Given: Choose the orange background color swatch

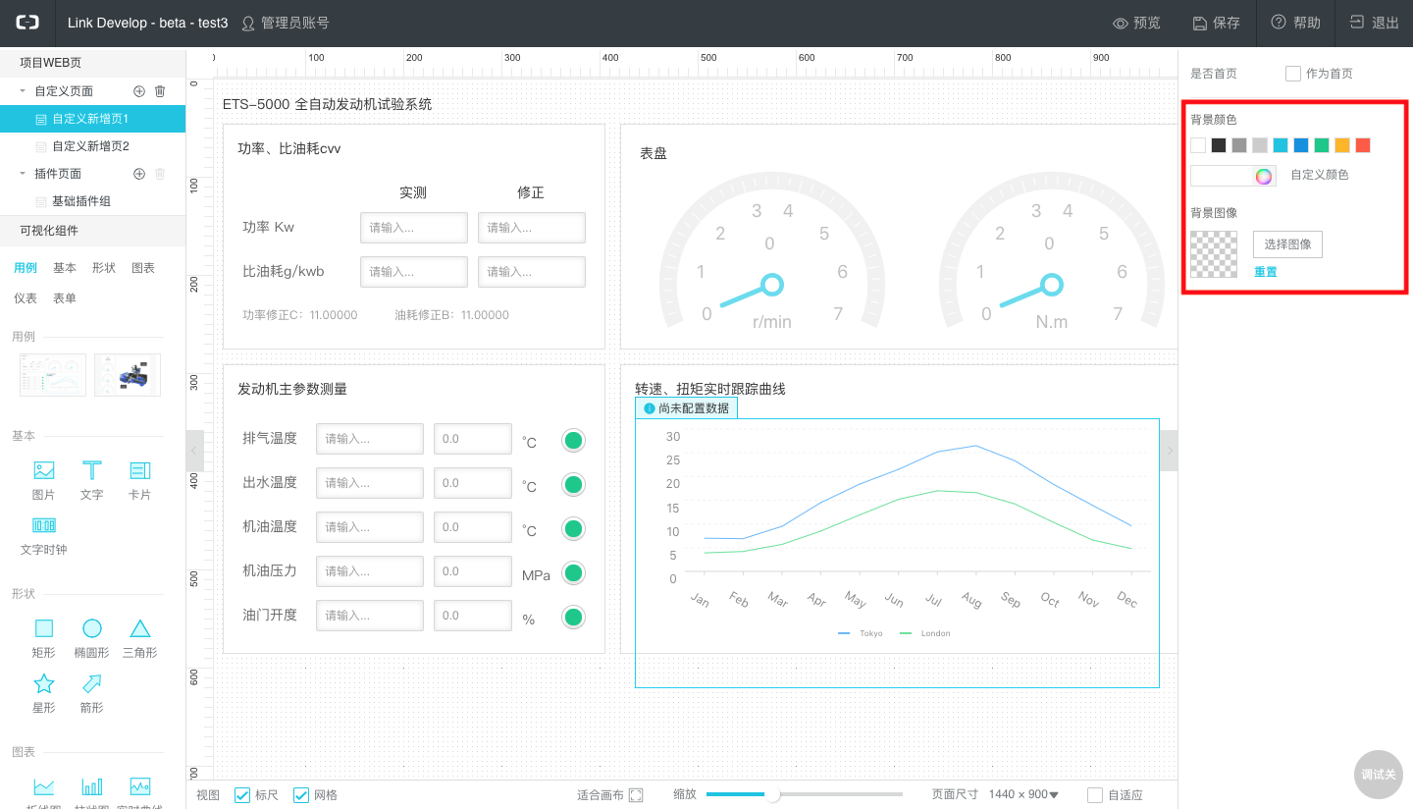Looking at the screenshot, I should [1342, 145].
